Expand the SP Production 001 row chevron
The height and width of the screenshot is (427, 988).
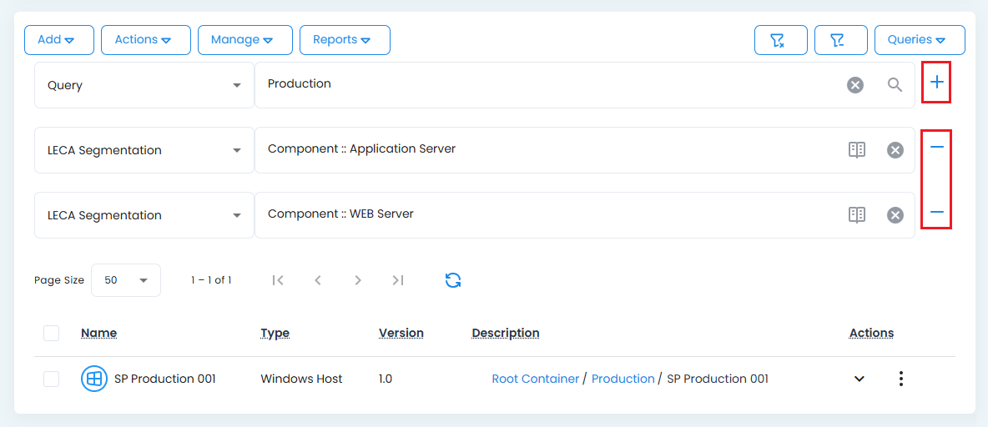(859, 379)
